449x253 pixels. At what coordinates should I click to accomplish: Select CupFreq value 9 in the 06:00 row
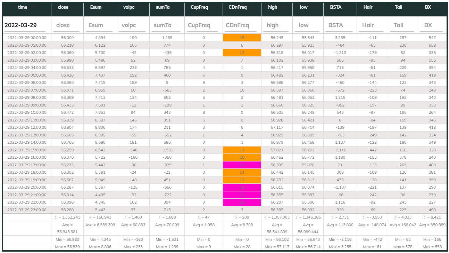(204, 82)
